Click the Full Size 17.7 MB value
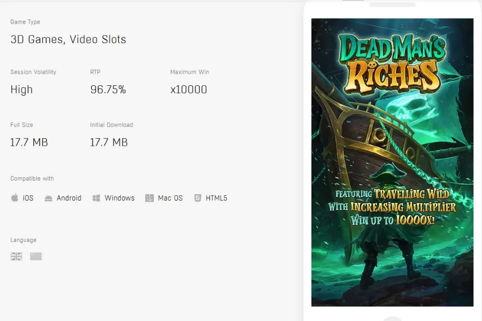This screenshot has width=482, height=321. (29, 142)
